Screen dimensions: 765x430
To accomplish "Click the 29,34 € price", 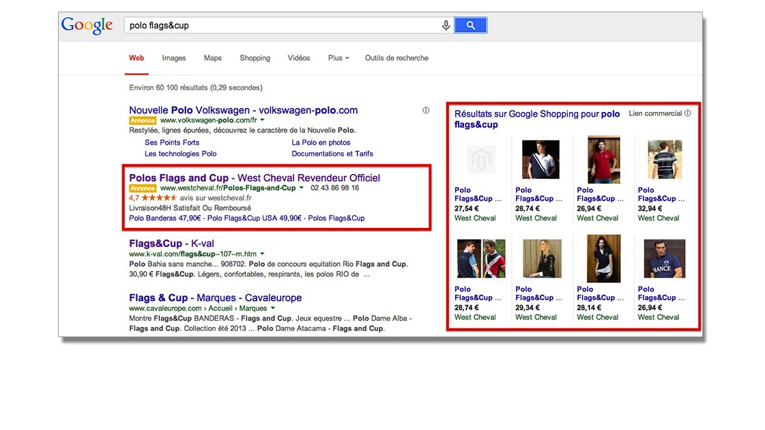I will [x=528, y=308].
